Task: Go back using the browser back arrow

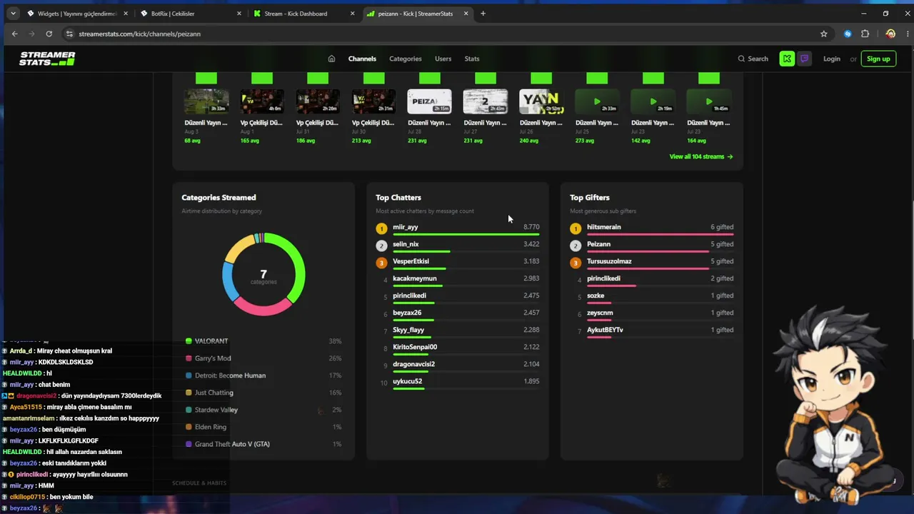Action: click(x=14, y=34)
